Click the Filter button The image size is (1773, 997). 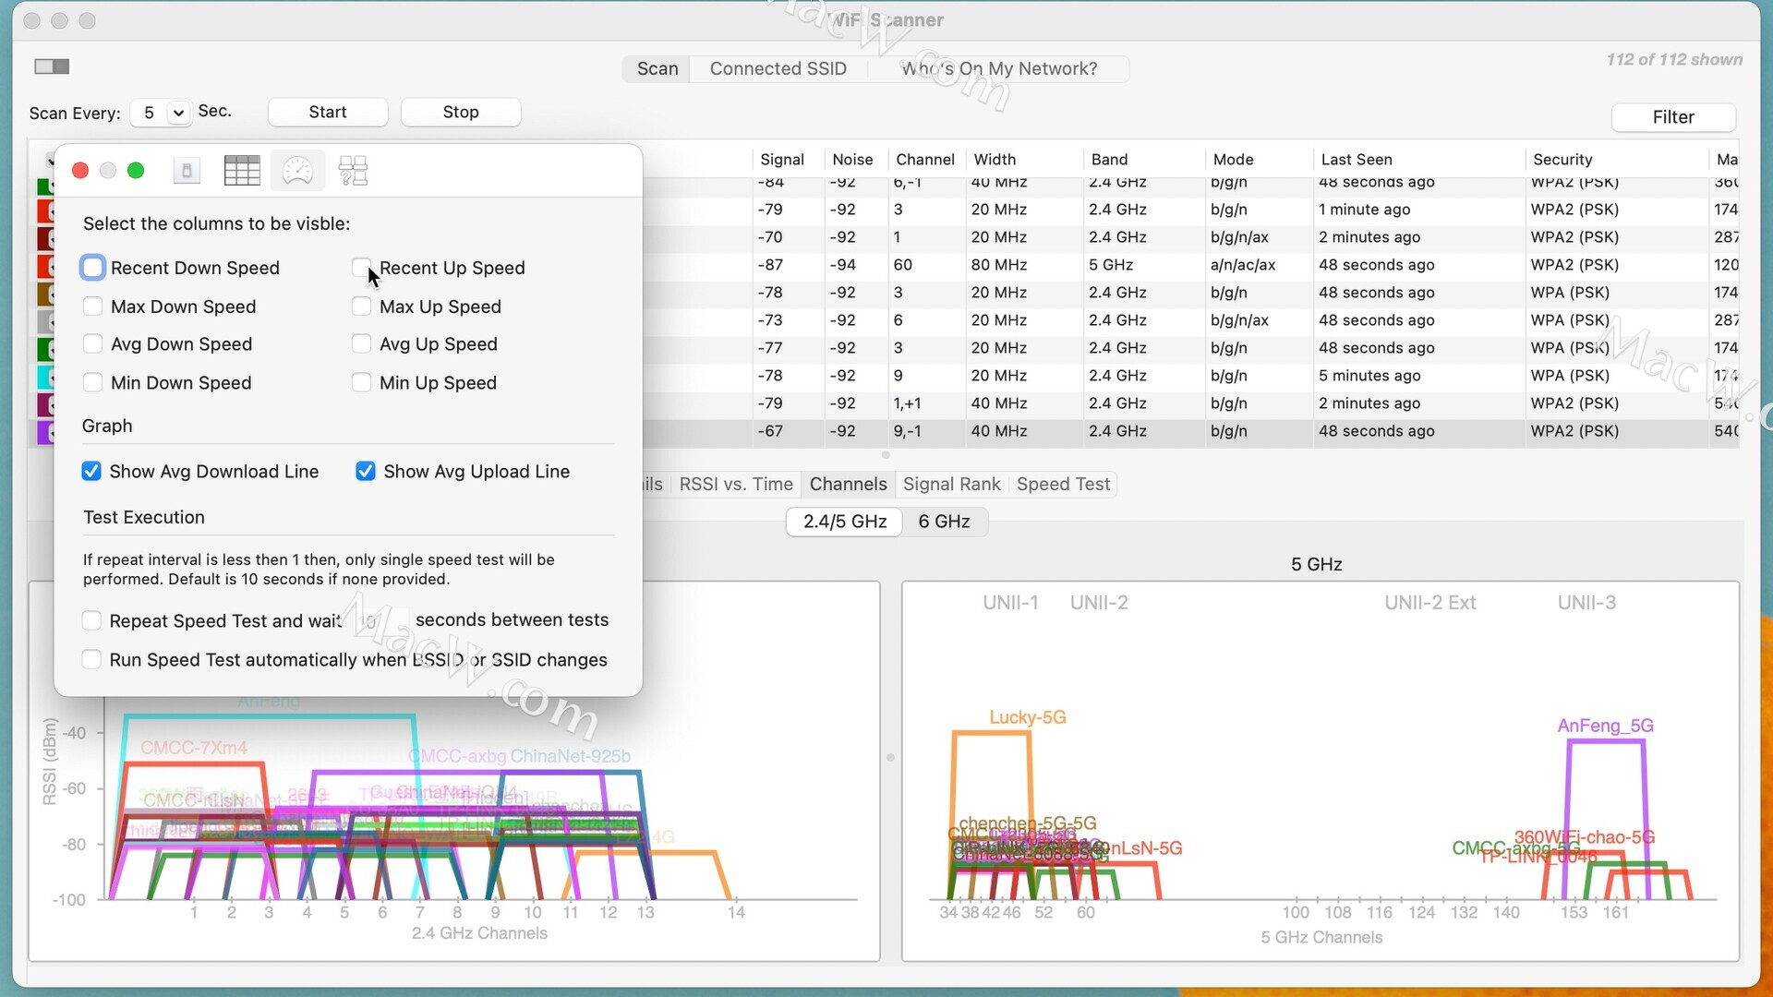click(1672, 117)
